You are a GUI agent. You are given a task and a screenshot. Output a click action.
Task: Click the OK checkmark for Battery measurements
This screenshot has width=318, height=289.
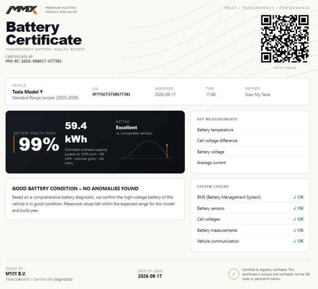298,230
